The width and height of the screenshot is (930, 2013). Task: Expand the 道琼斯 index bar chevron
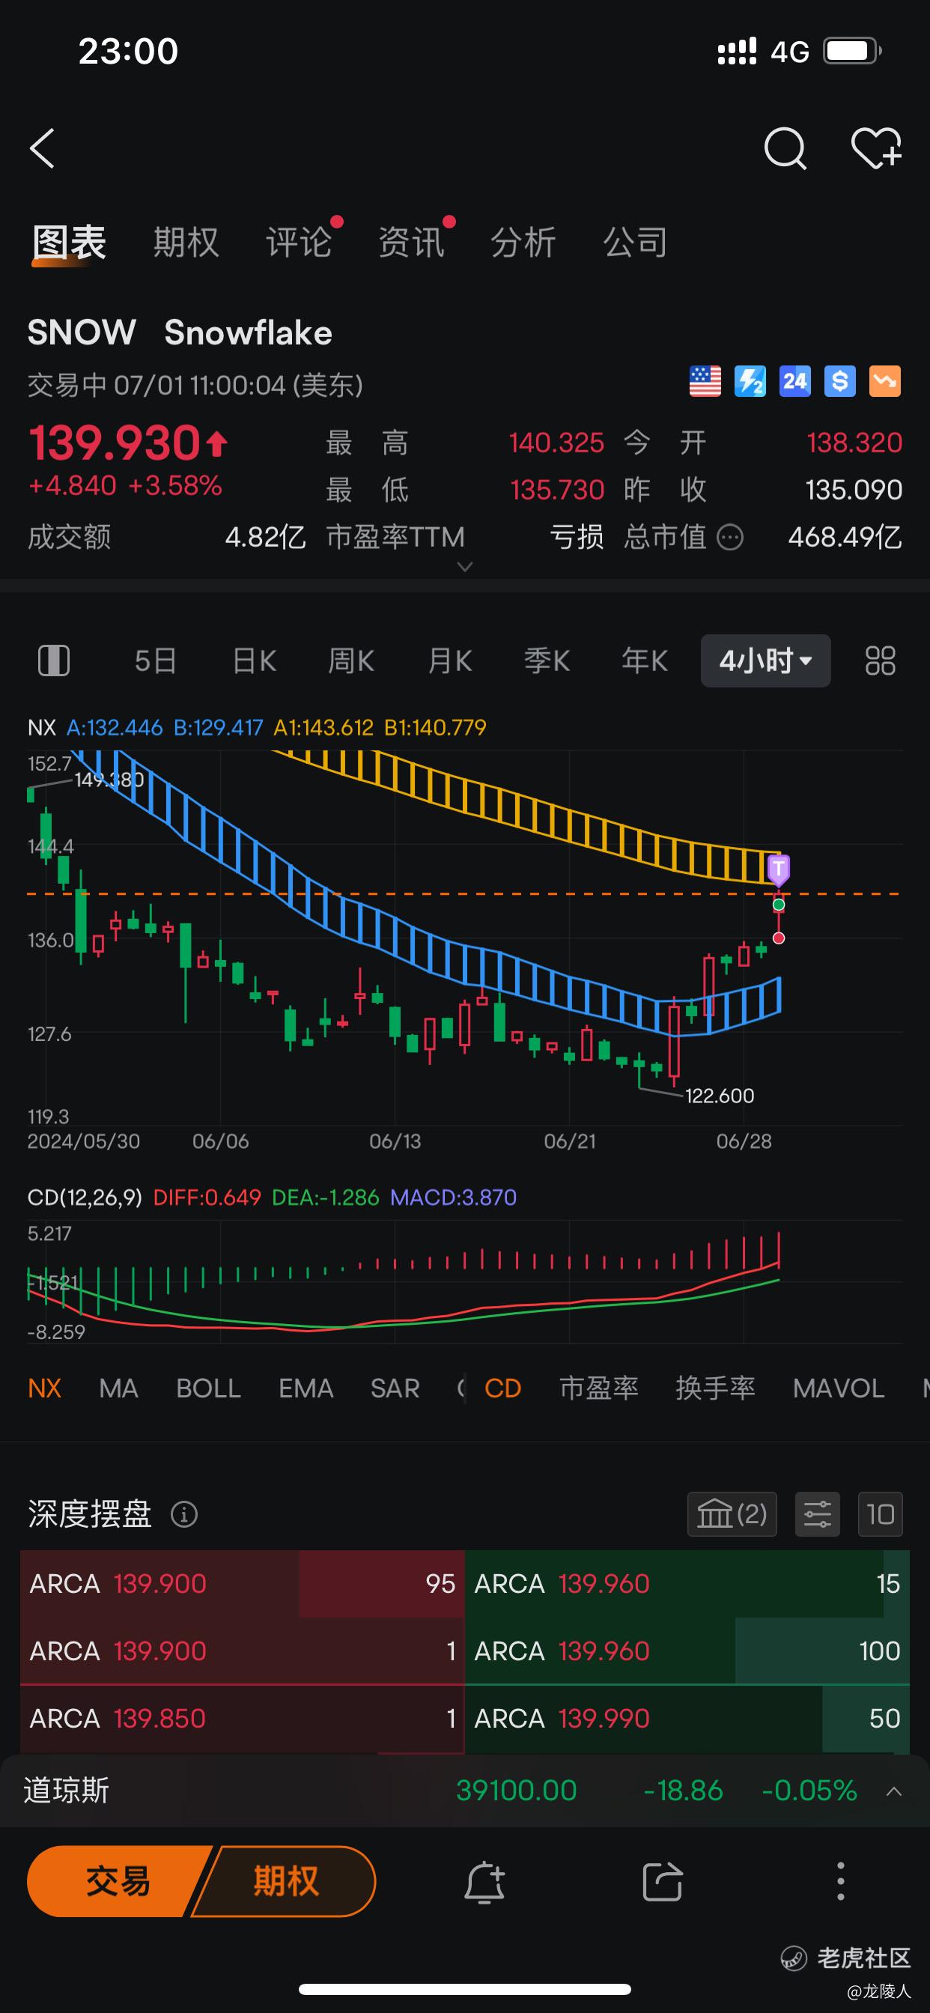[x=894, y=1791]
